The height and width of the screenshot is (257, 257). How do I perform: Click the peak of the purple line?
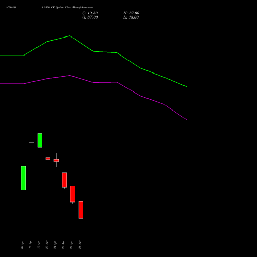70,75
